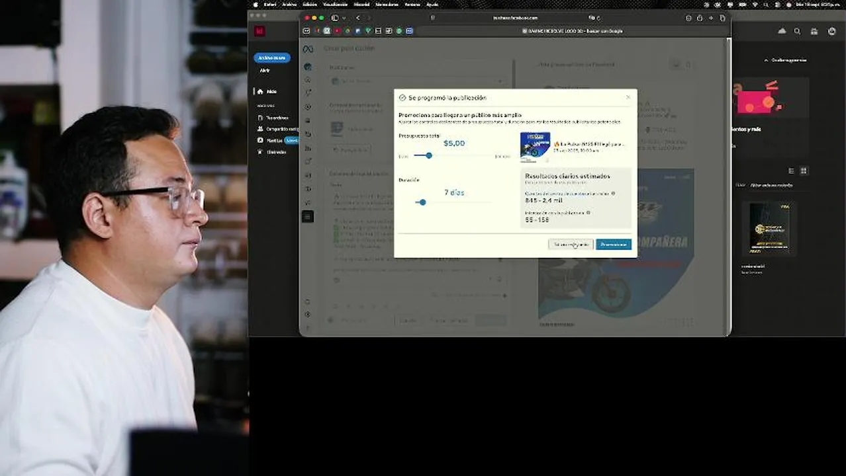This screenshot has height=476, width=846.
Task: Open the user avatar in Adobe window
Action: (831, 31)
